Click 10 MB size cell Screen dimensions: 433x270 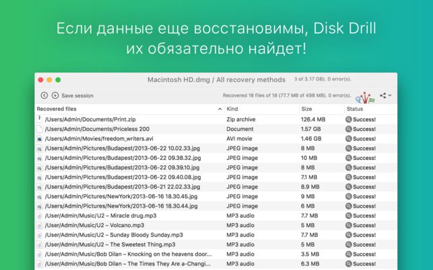coord(309,158)
